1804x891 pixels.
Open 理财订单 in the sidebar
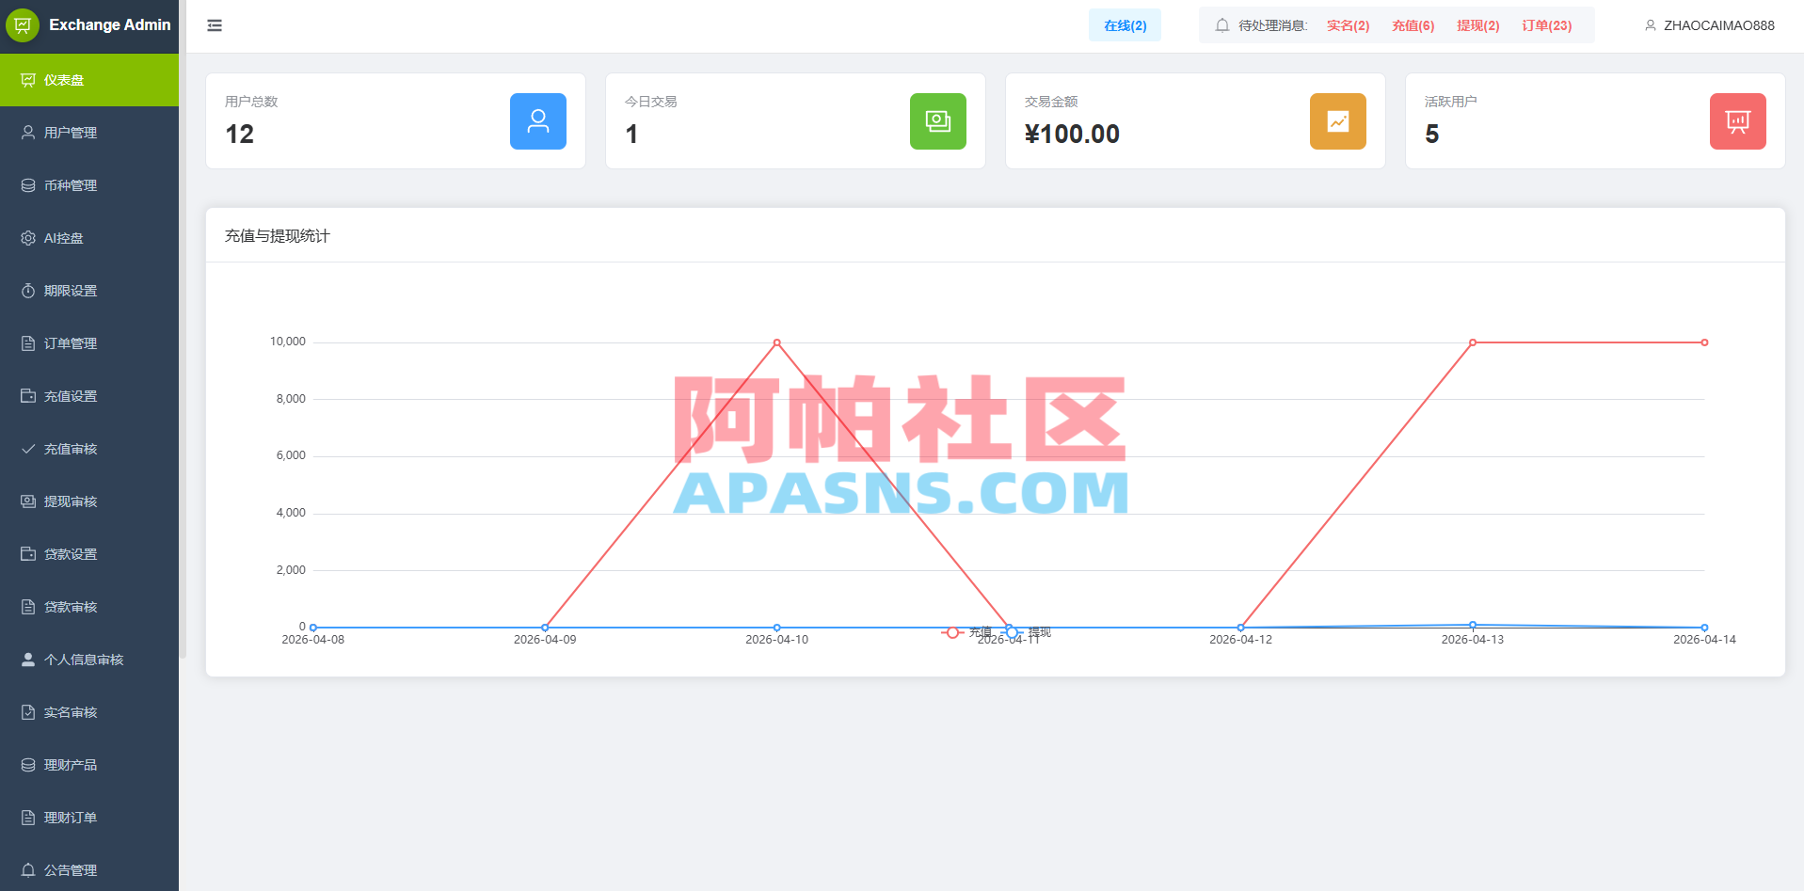coord(89,818)
